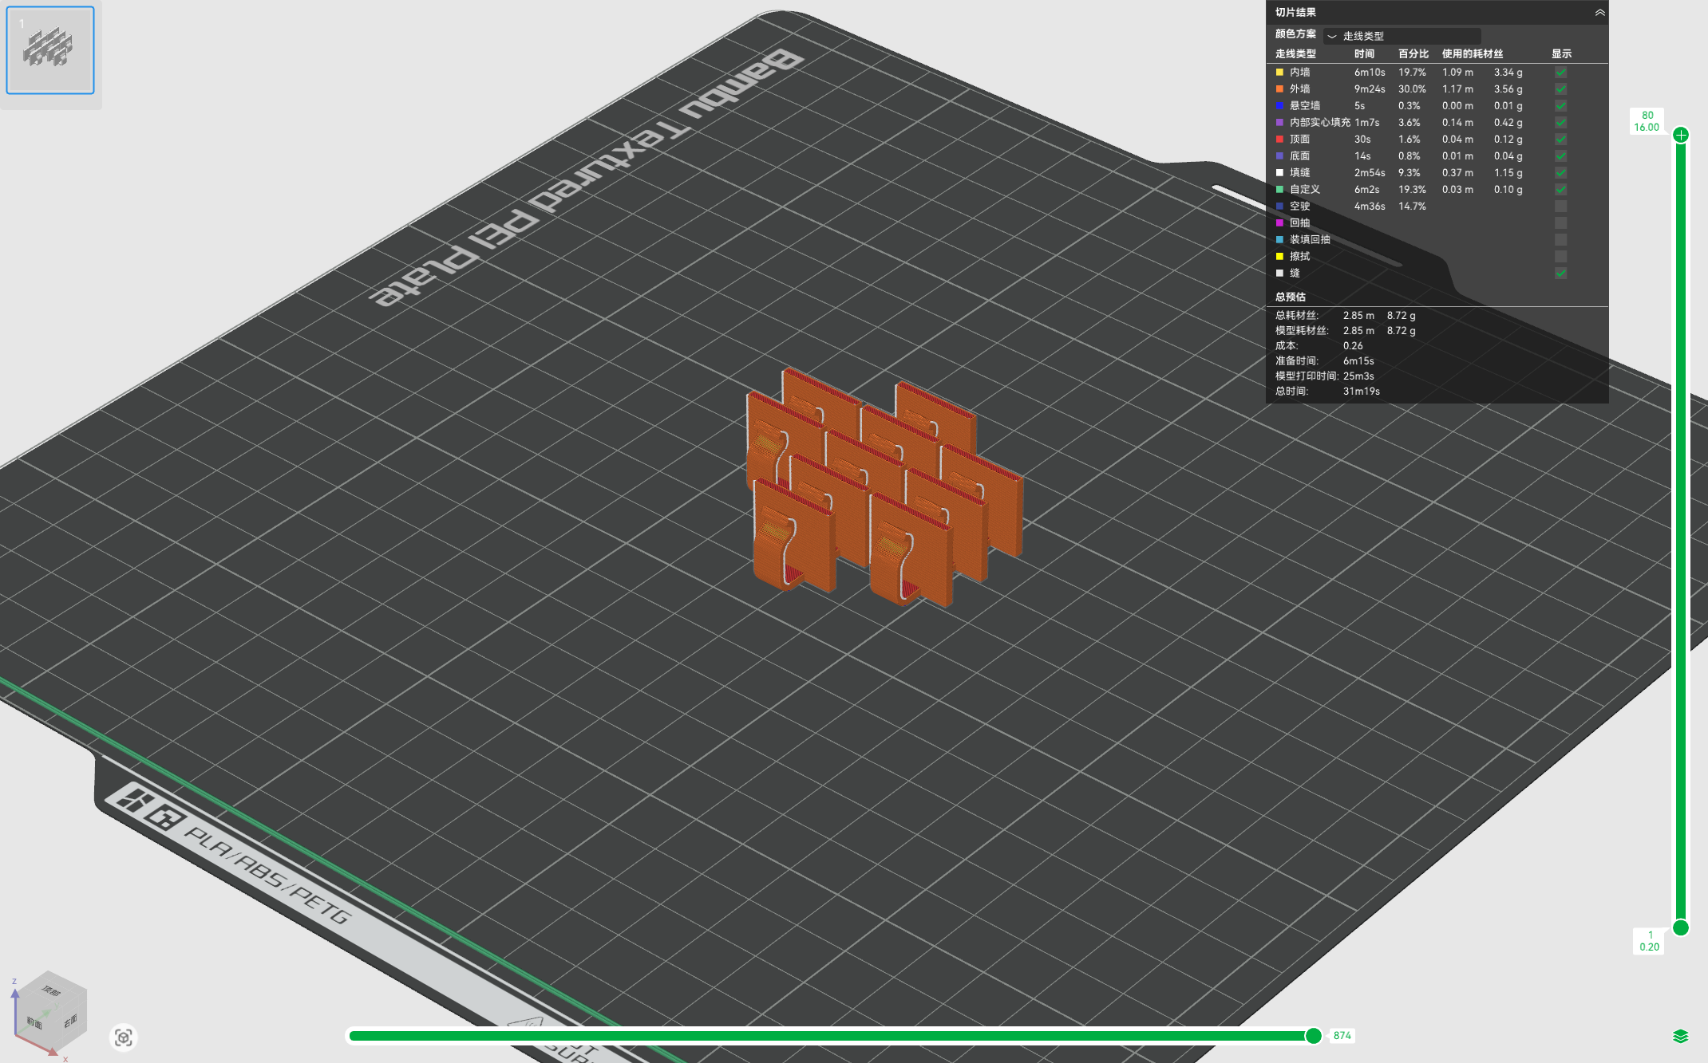Click the green 自定义 color swatch

pos(1279,190)
